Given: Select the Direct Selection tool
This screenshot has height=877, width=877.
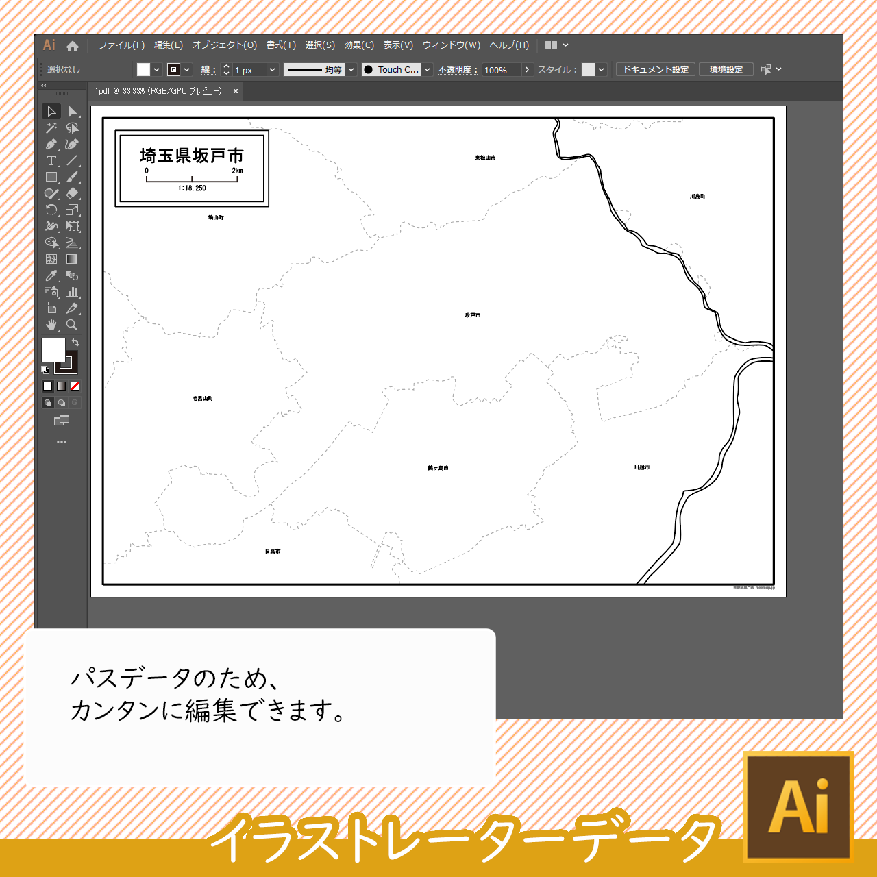Looking at the screenshot, I should click(x=72, y=111).
